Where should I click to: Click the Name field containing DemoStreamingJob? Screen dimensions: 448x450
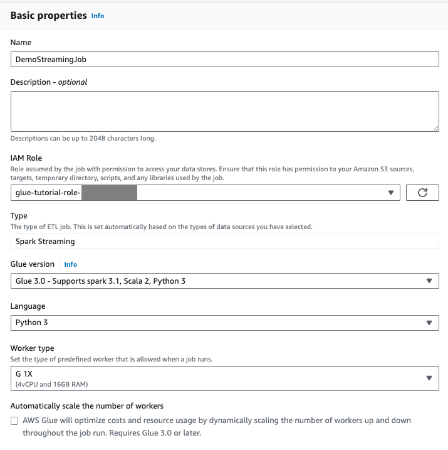point(224,58)
